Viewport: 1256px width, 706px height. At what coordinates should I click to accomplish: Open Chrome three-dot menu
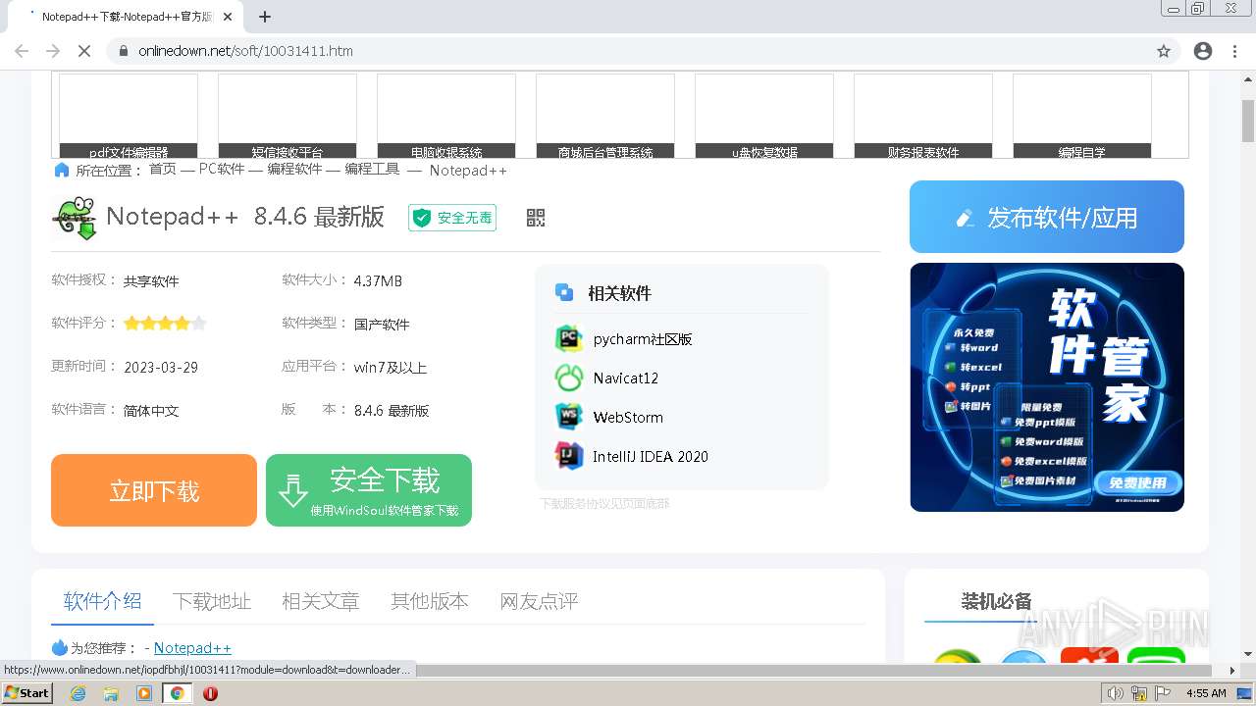click(1234, 51)
